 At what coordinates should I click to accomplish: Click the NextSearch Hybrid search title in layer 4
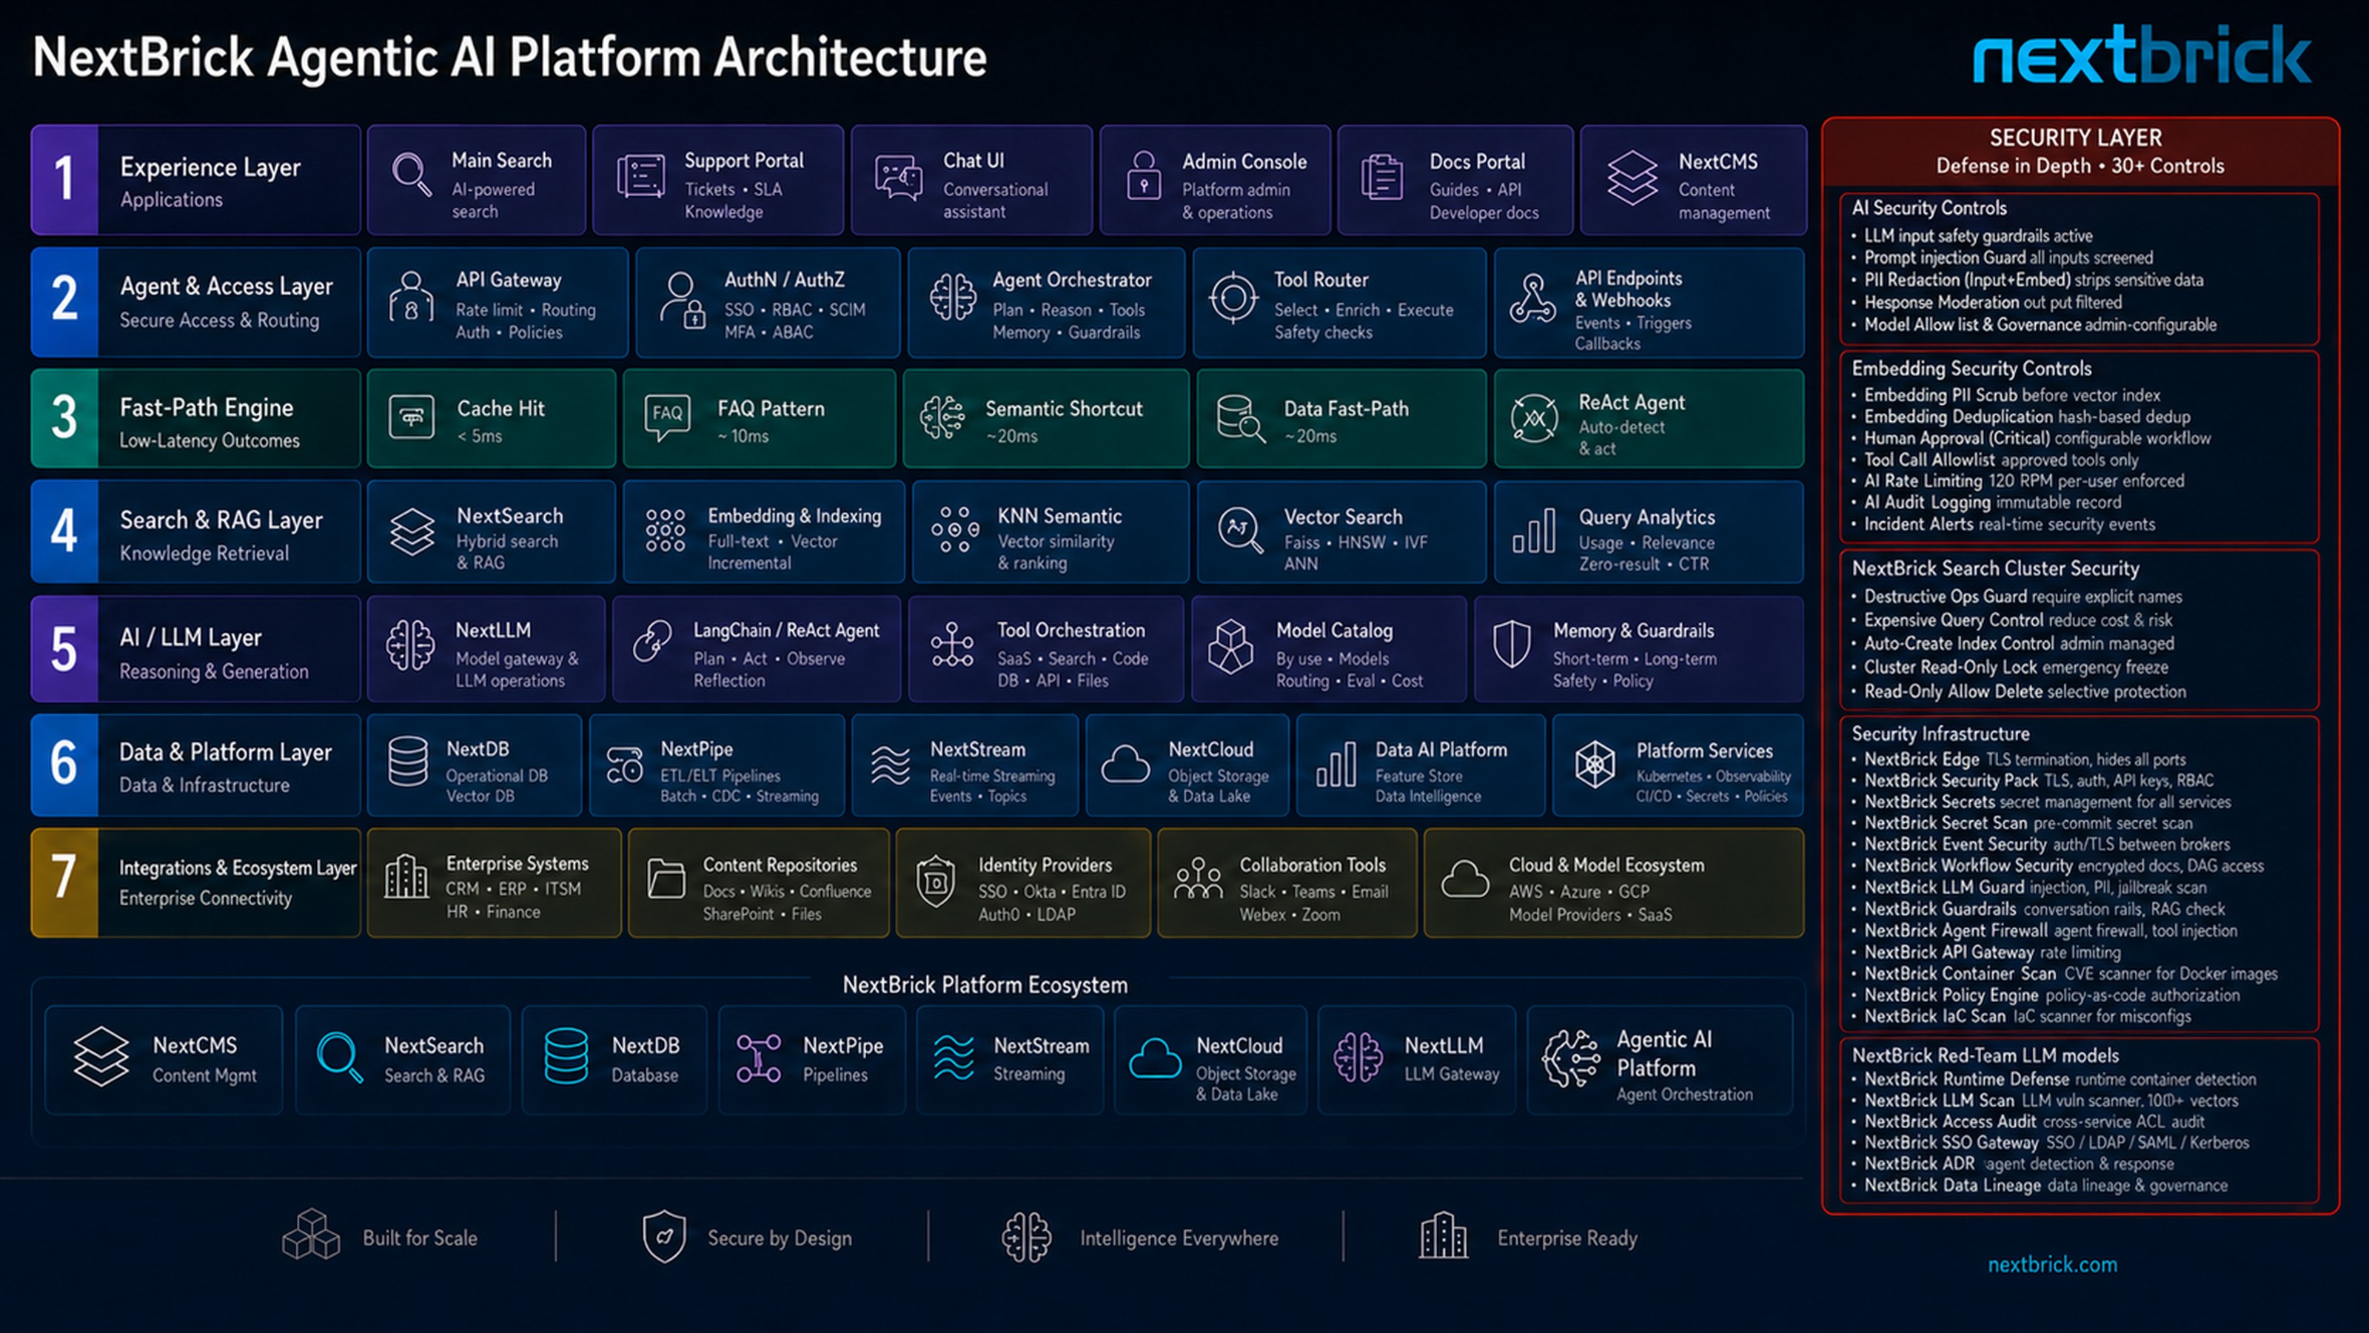coord(509,517)
